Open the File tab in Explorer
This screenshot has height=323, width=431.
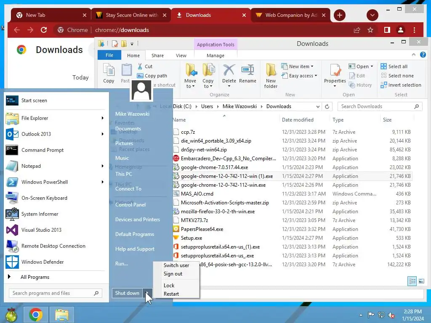coord(109,55)
